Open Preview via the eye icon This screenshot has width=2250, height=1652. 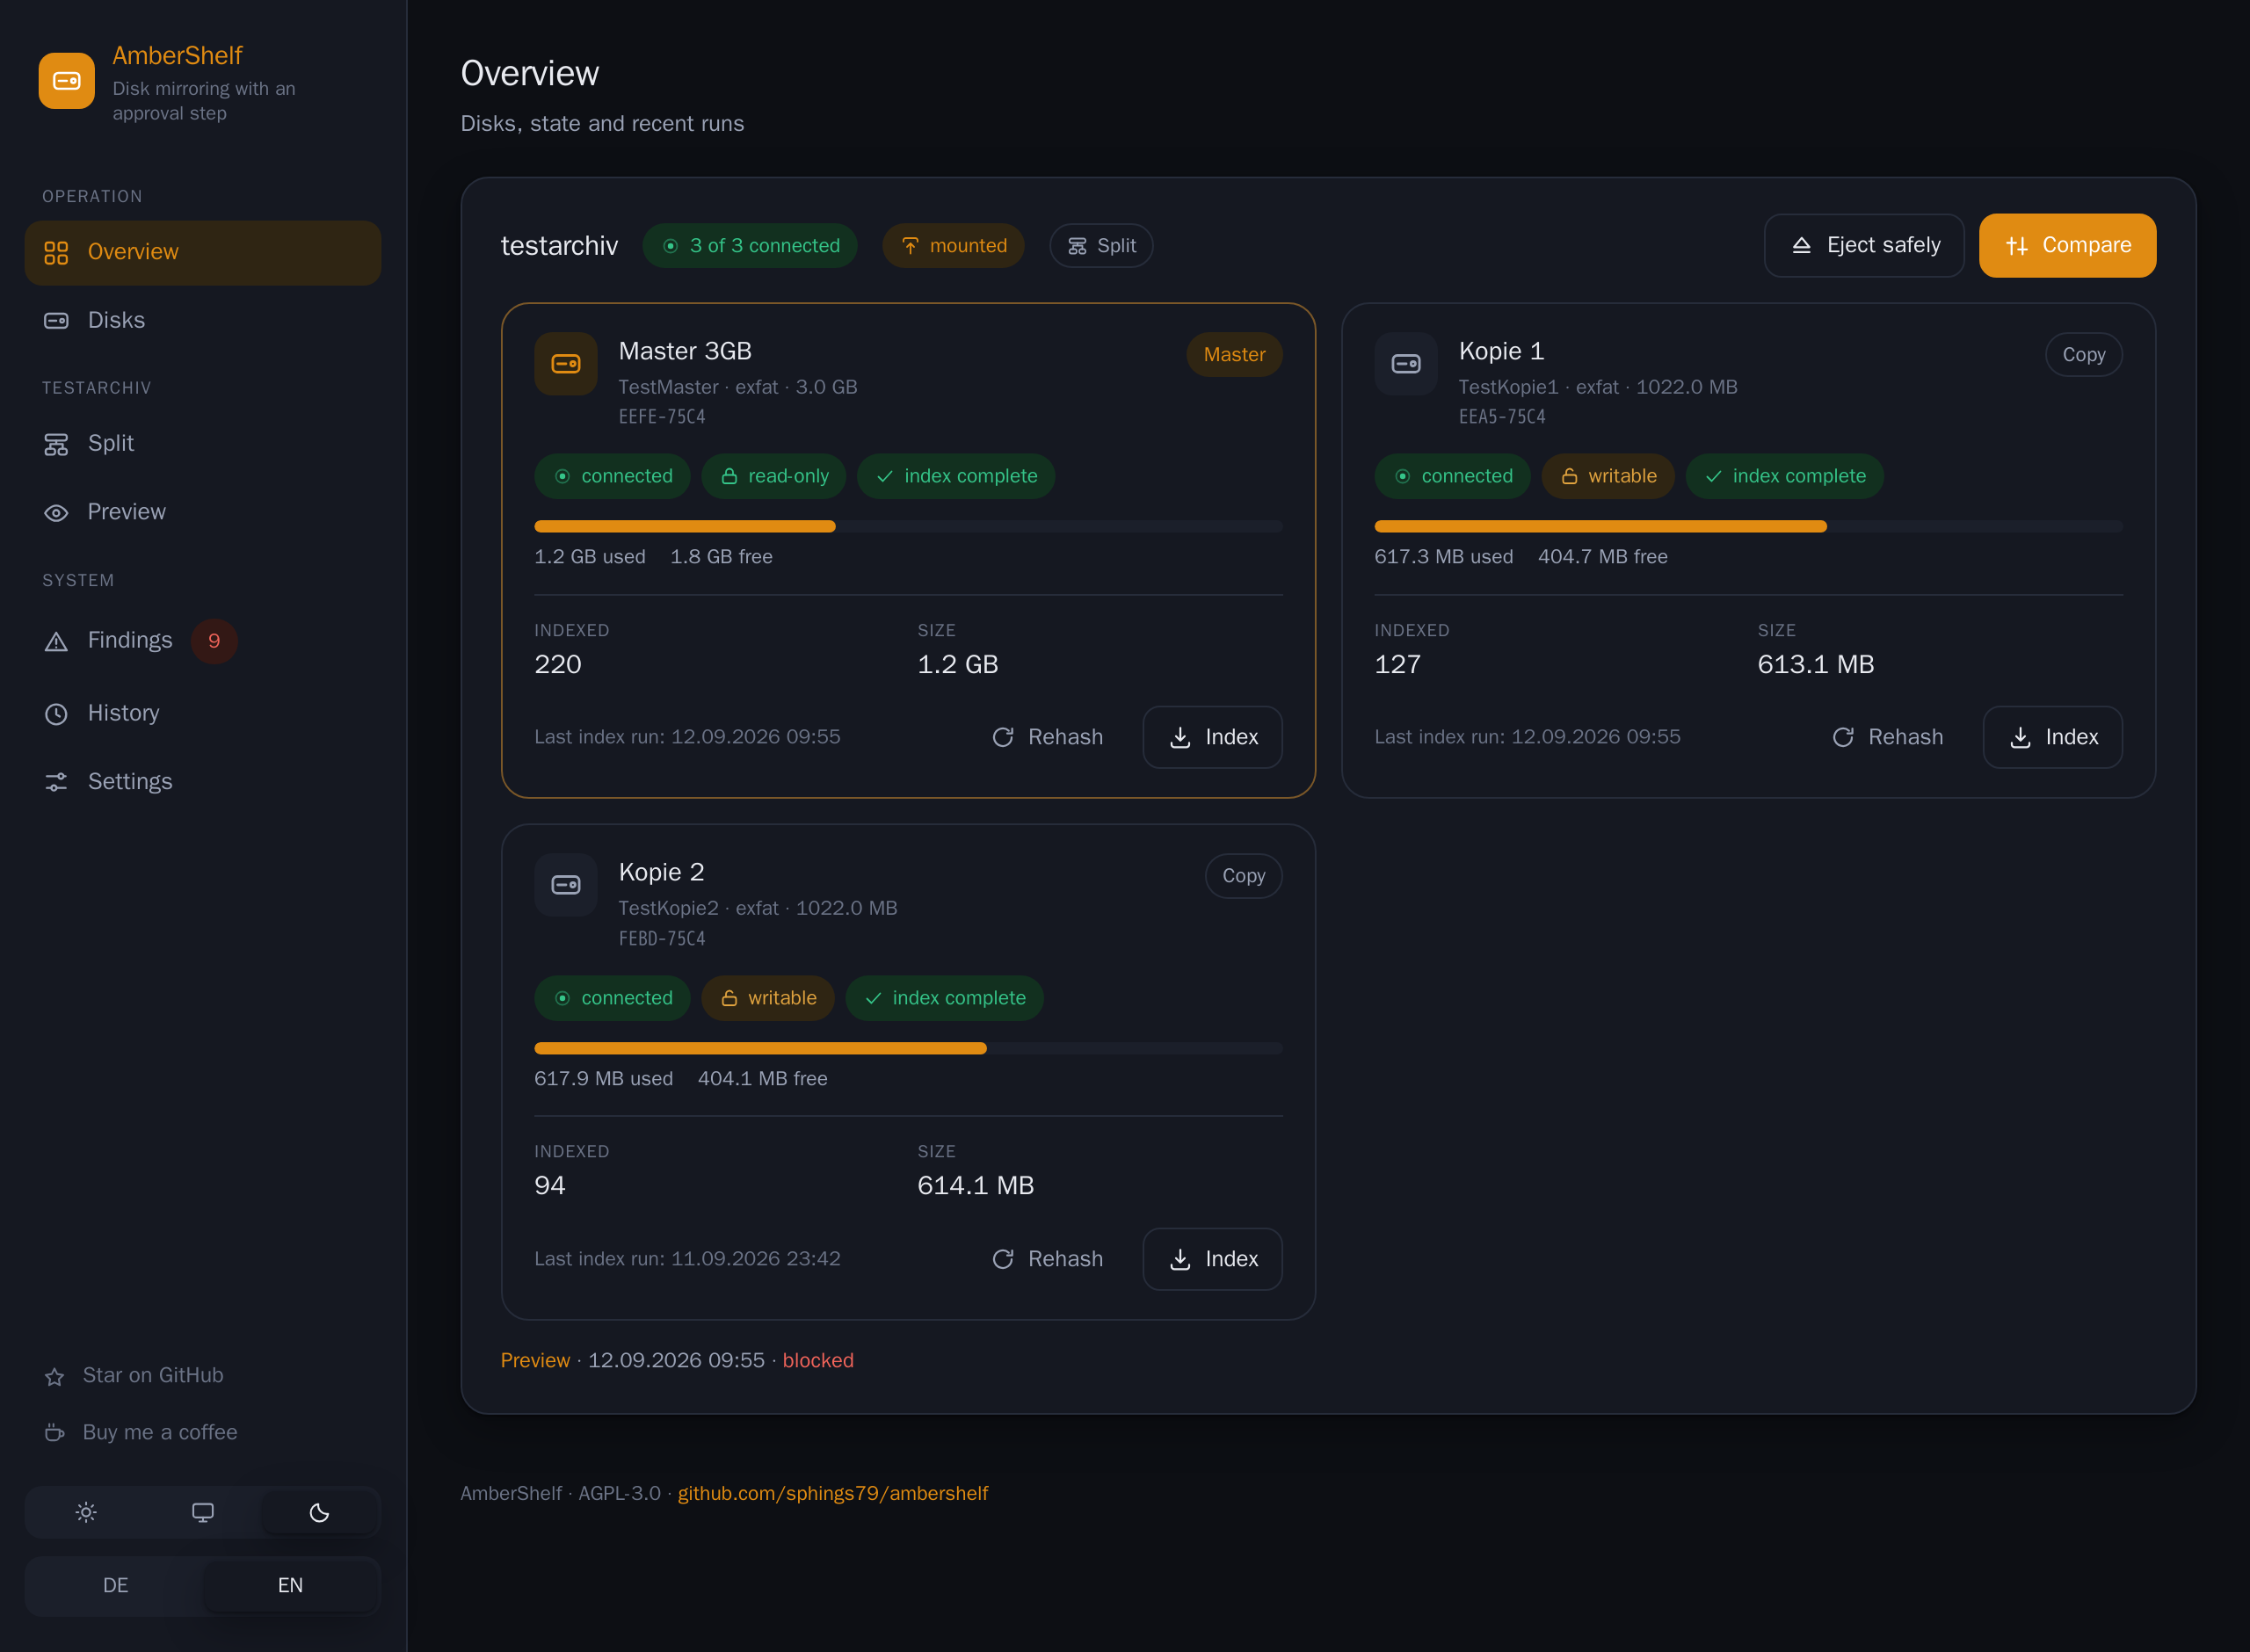(56, 512)
